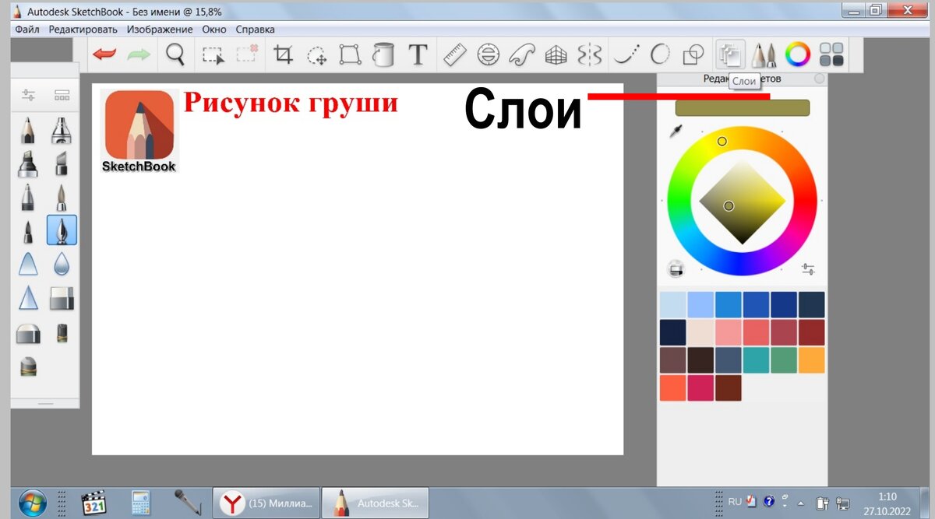935x519 pixels.
Task: Select the Eraser in the brush palette
Action: 62,300
